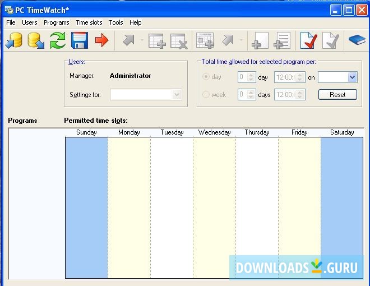The width and height of the screenshot is (370, 286).
Task: Open the Programs menu
Action: (x=57, y=22)
